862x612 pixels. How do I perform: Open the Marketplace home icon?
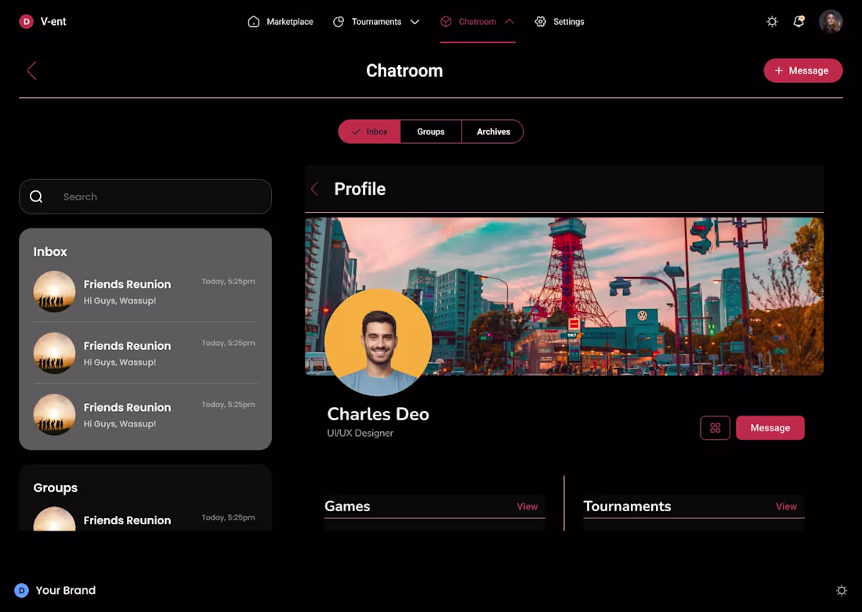[253, 21]
